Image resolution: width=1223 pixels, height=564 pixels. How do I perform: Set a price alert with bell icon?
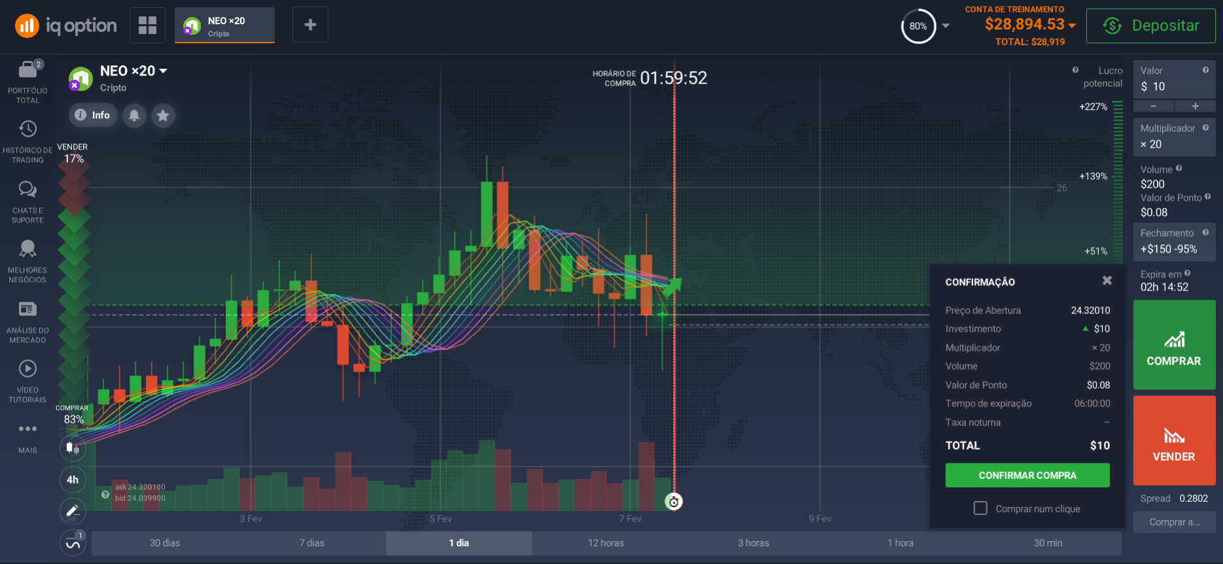coord(134,115)
